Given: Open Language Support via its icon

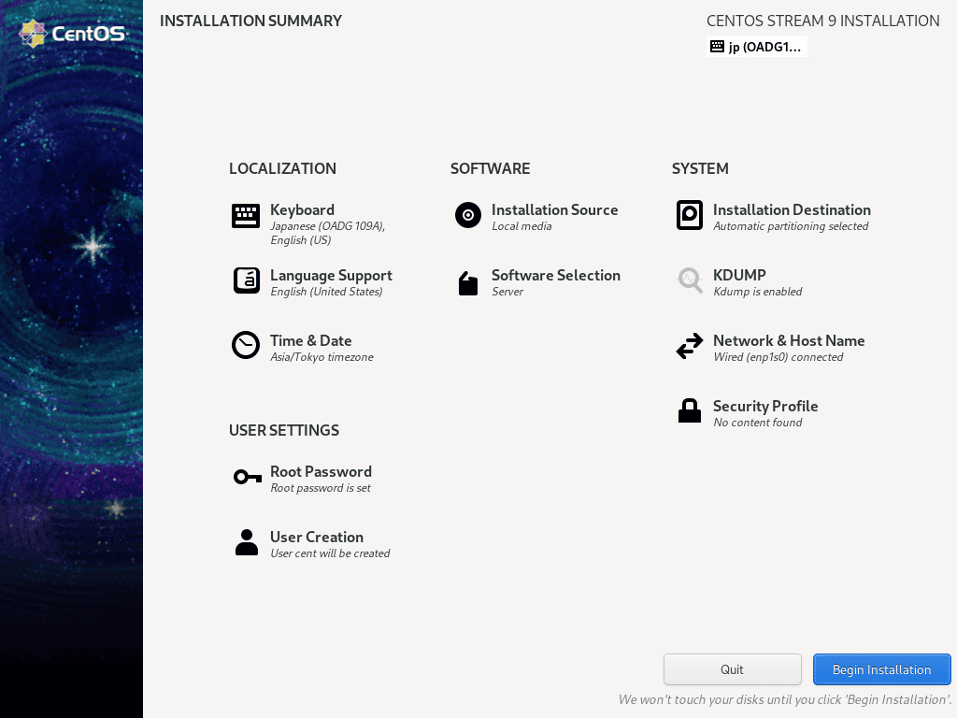Looking at the screenshot, I should pyautogui.click(x=247, y=280).
